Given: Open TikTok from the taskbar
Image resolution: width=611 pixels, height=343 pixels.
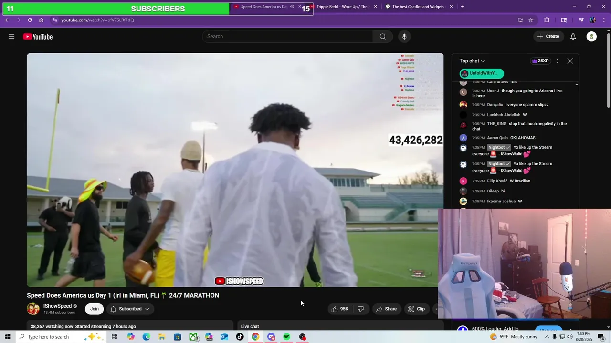Looking at the screenshot, I should [x=240, y=337].
